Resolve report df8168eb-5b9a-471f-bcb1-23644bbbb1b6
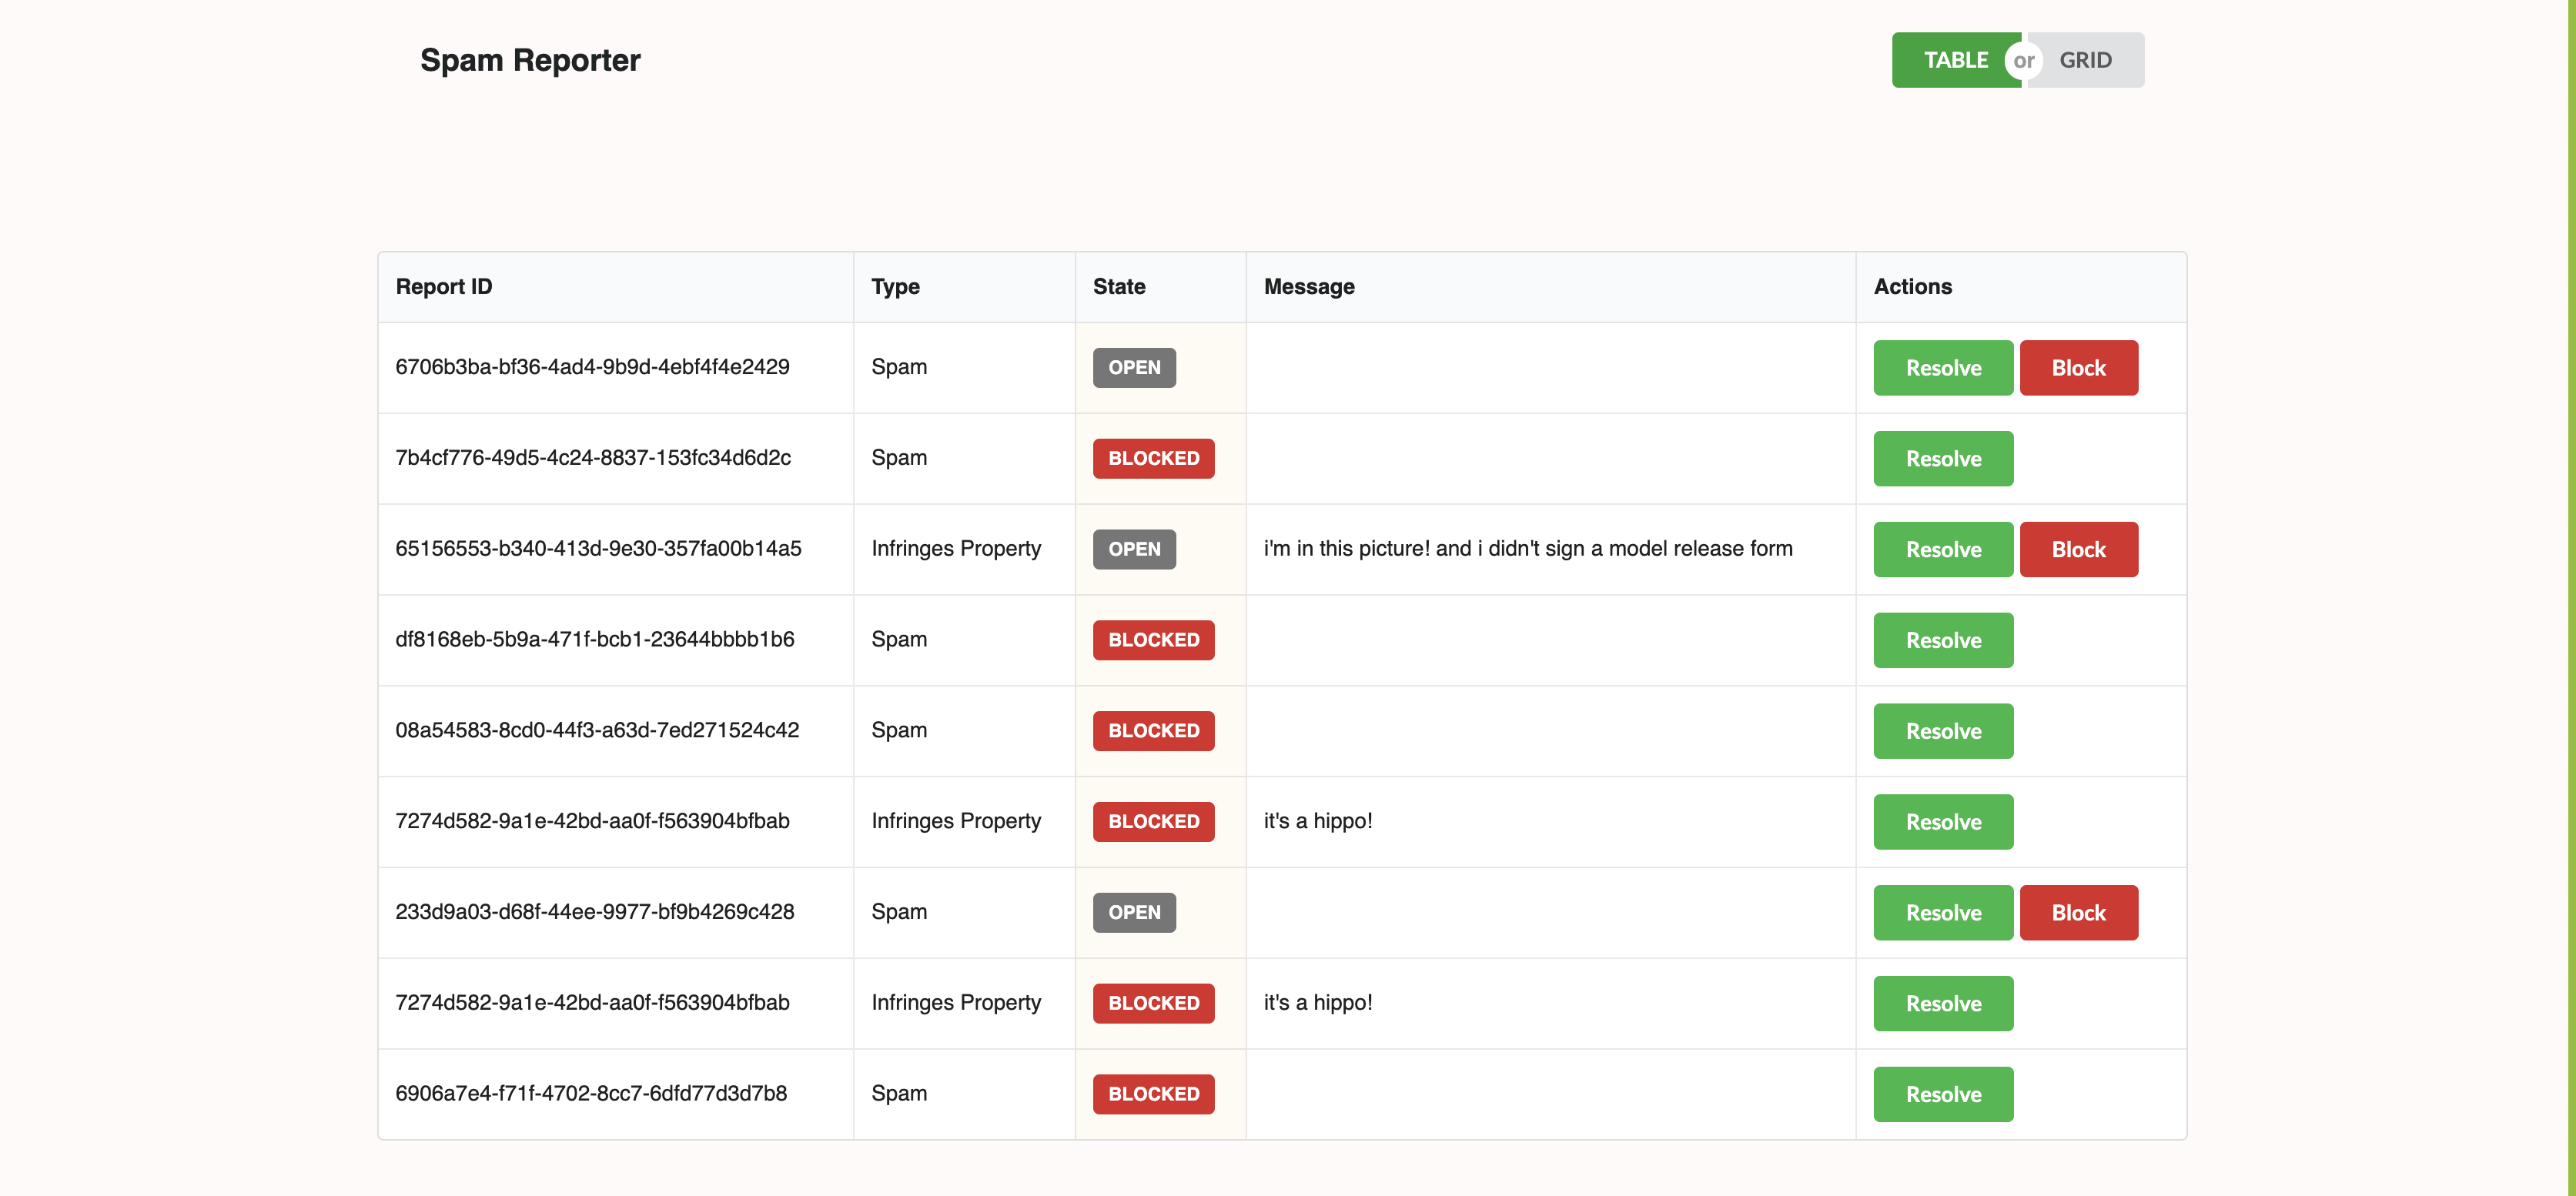The width and height of the screenshot is (2576, 1196). (1941, 640)
